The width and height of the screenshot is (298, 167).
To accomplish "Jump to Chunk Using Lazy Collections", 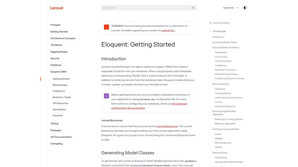I will 228,98.
